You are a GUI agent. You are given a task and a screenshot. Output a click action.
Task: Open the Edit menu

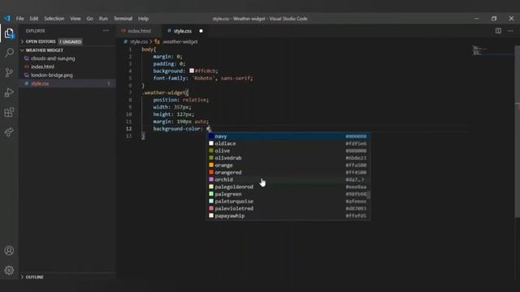coord(34,19)
